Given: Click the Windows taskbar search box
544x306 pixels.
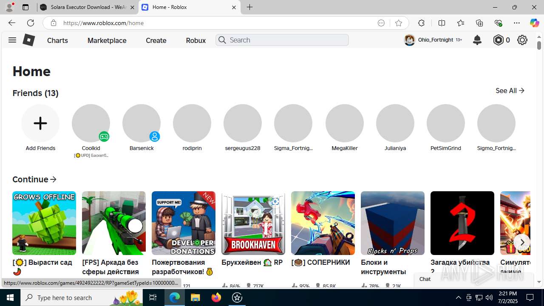Looking at the screenshot, I should 82,297.
